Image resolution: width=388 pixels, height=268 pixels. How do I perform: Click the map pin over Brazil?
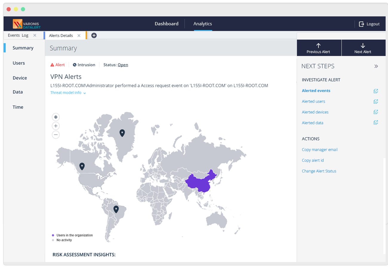116,208
